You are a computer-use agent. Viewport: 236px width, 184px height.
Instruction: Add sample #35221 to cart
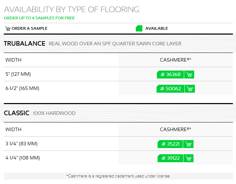pyautogui.click(x=188, y=144)
